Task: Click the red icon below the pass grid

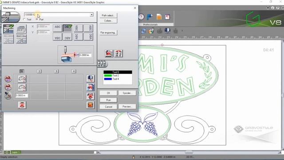Action: pyautogui.click(x=22, y=105)
